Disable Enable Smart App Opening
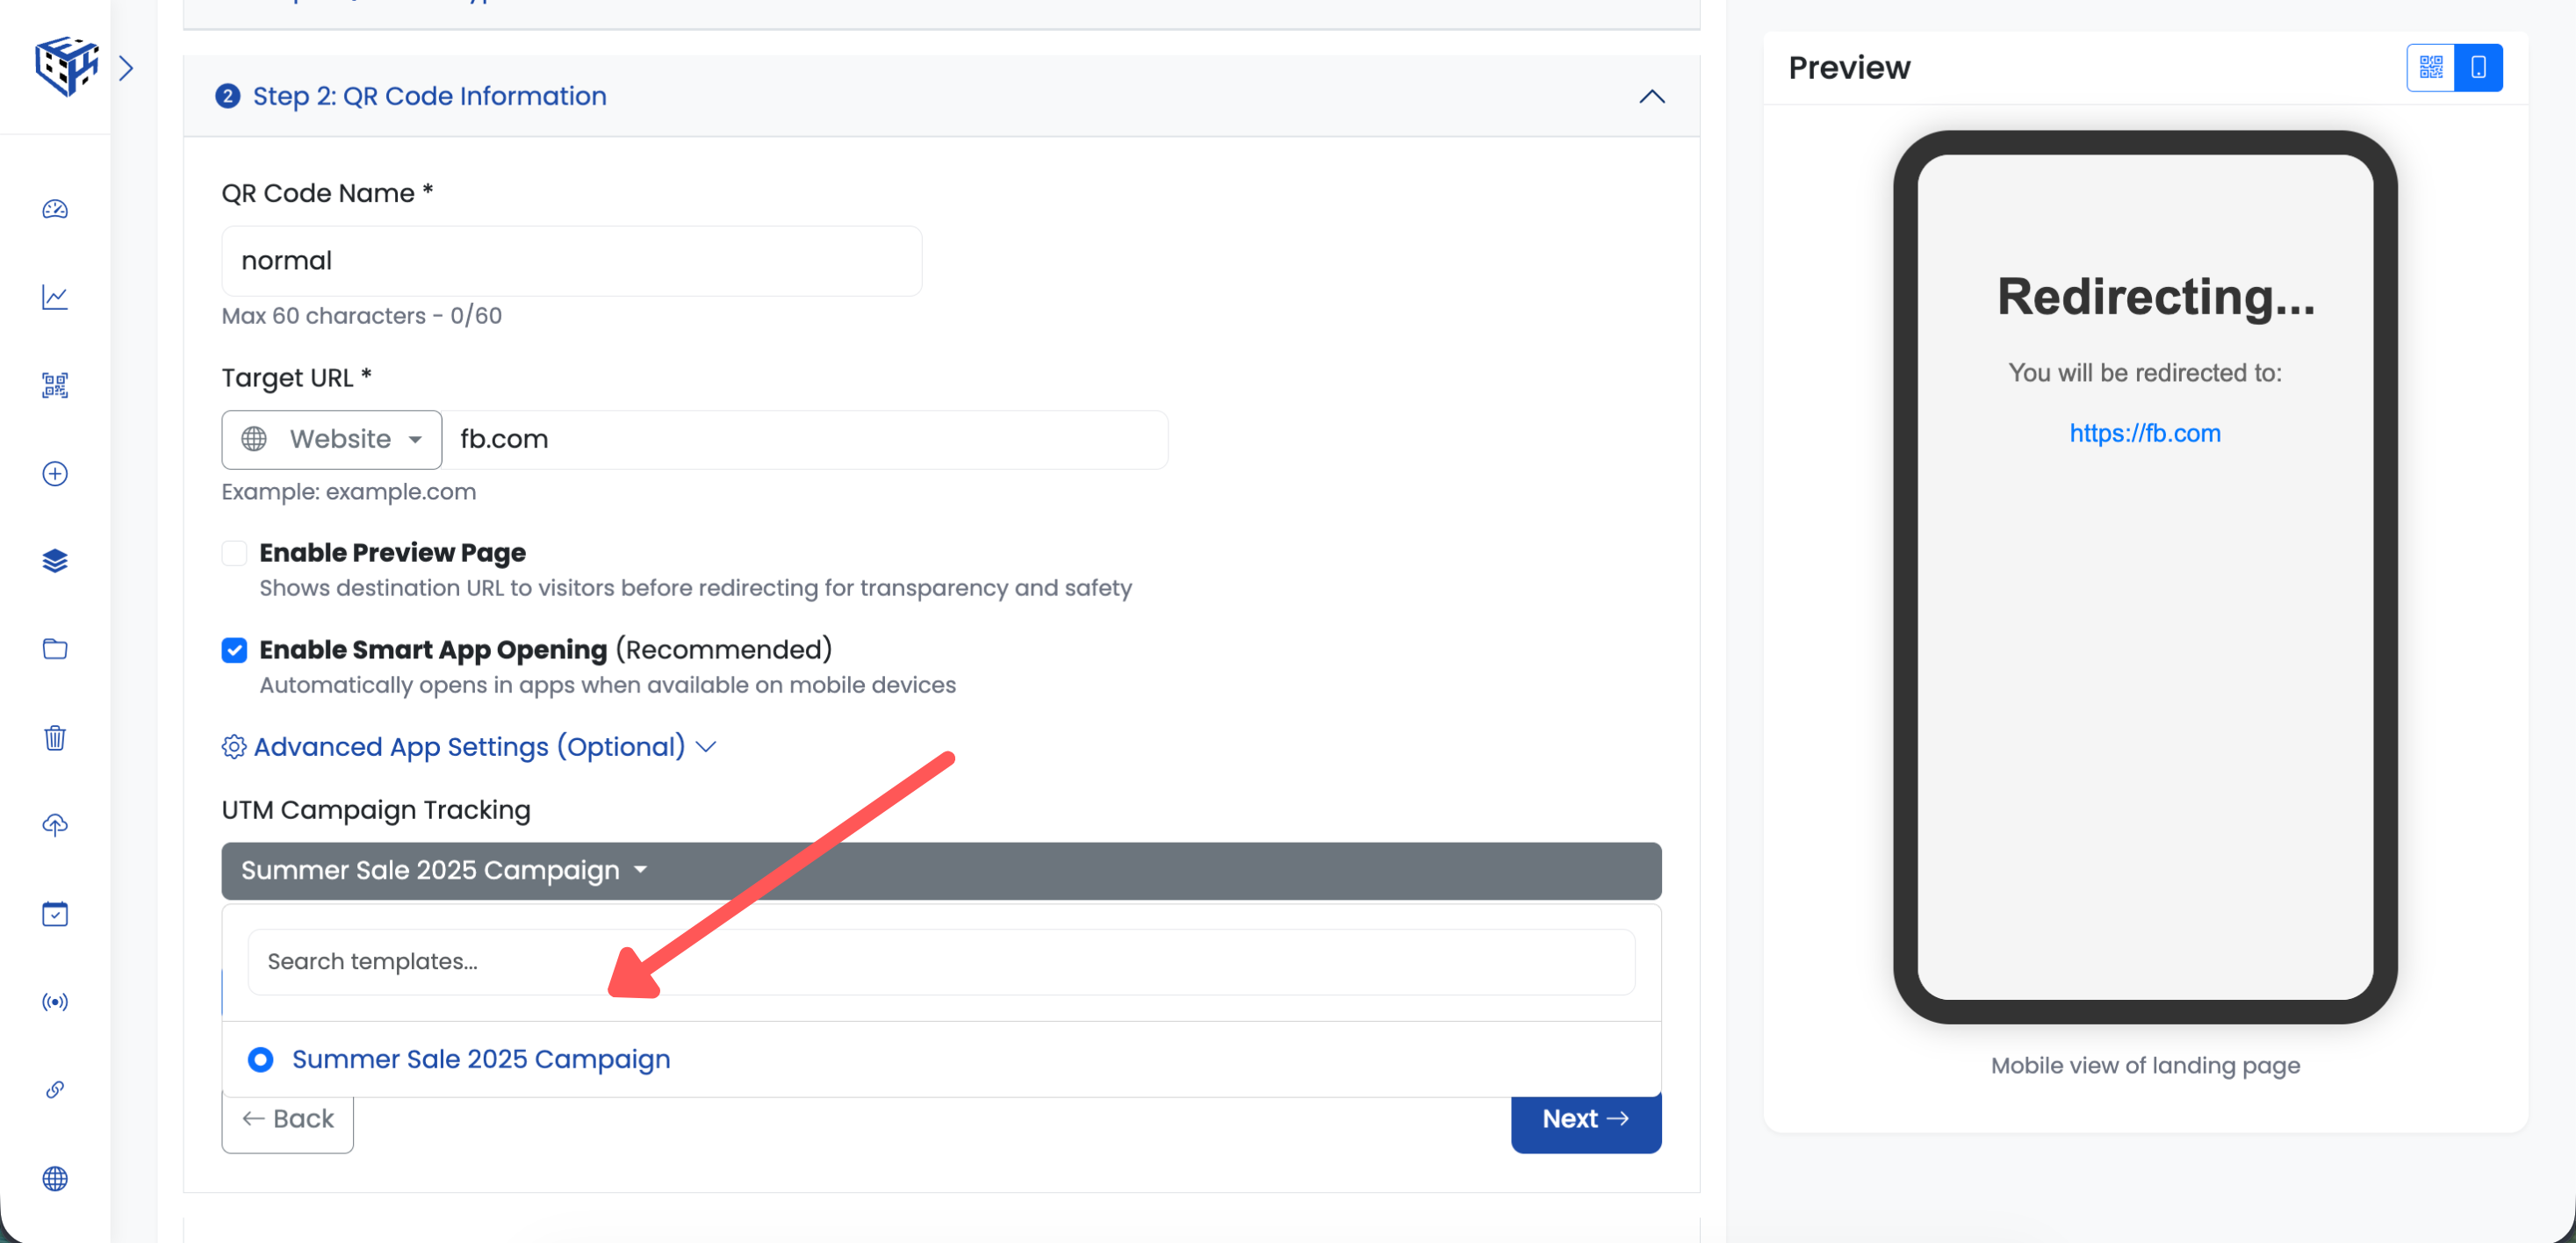 tap(234, 650)
